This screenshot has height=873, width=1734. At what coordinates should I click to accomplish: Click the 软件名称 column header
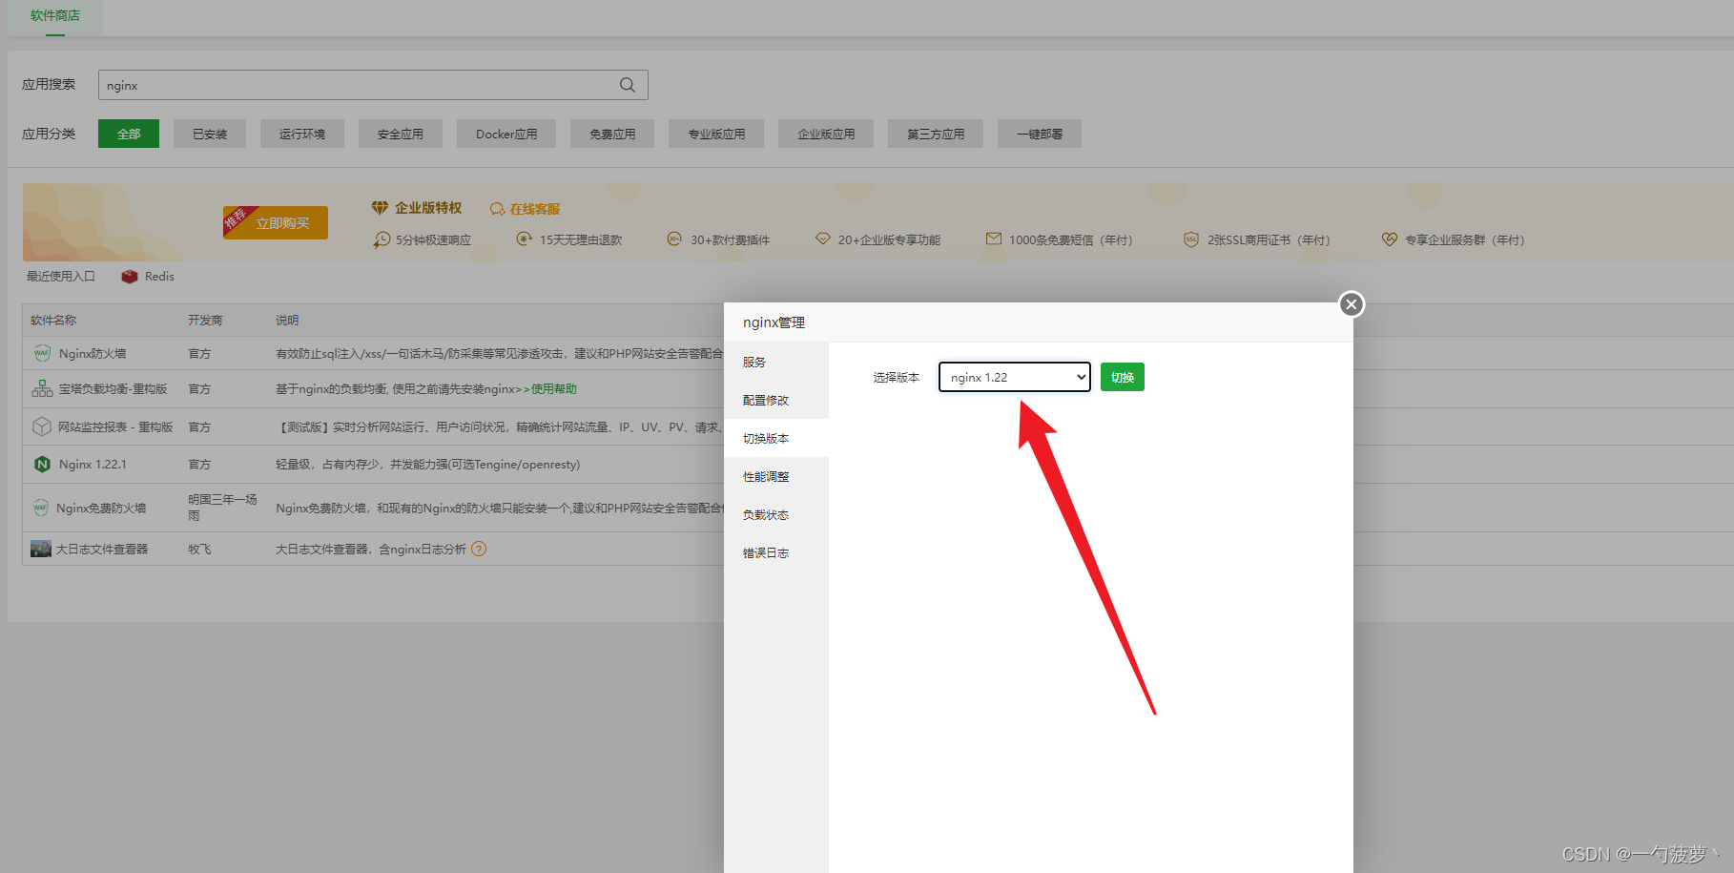tap(53, 321)
